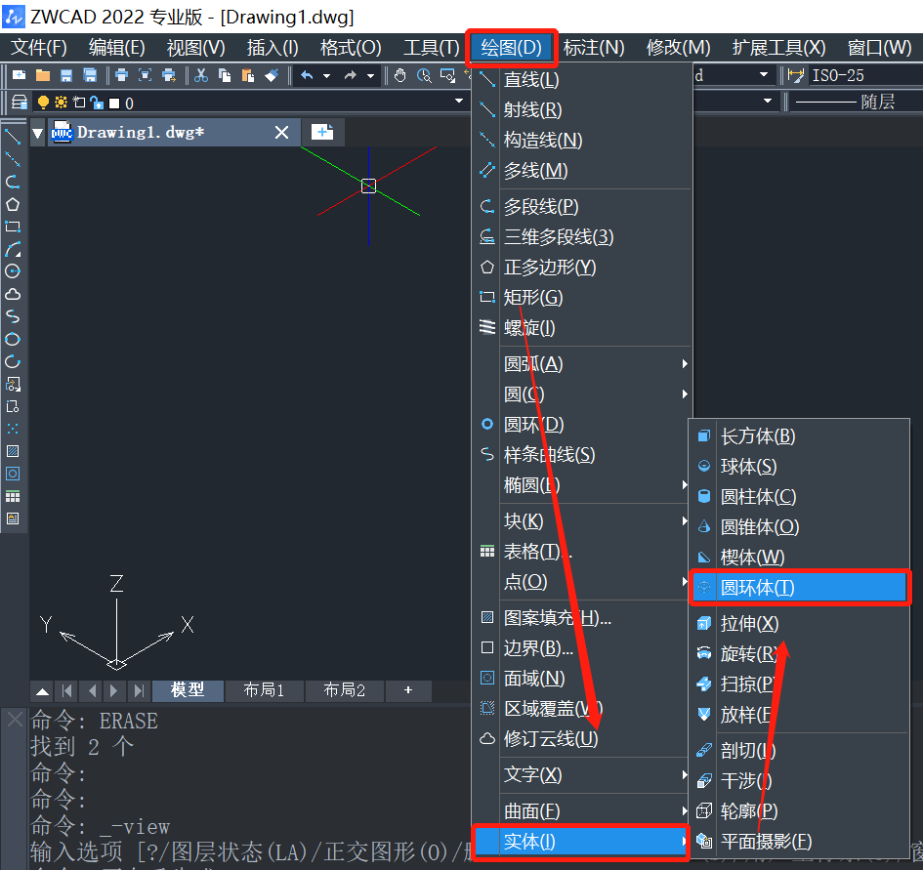Choose 球体(S) from solids submenu
The height and width of the screenshot is (870, 923).
(800, 466)
